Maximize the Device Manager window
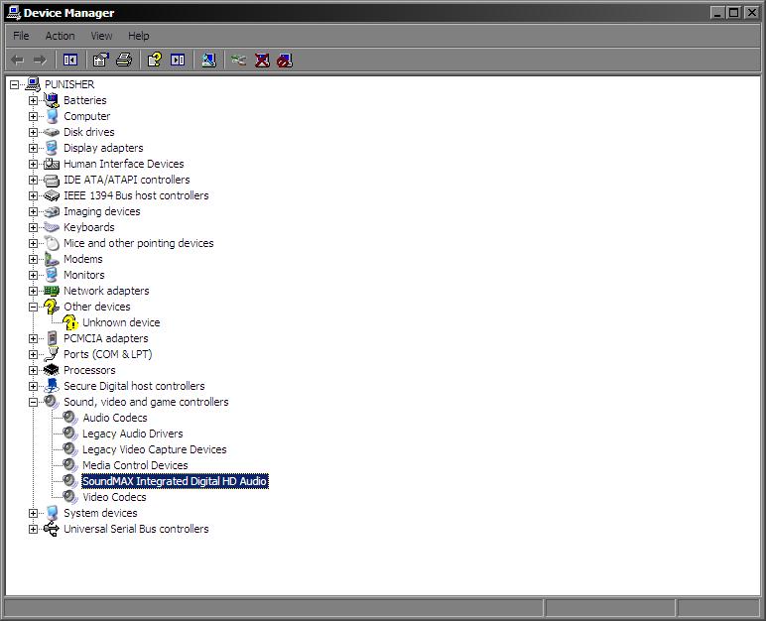Screen dimensions: 766x621 click(x=734, y=13)
